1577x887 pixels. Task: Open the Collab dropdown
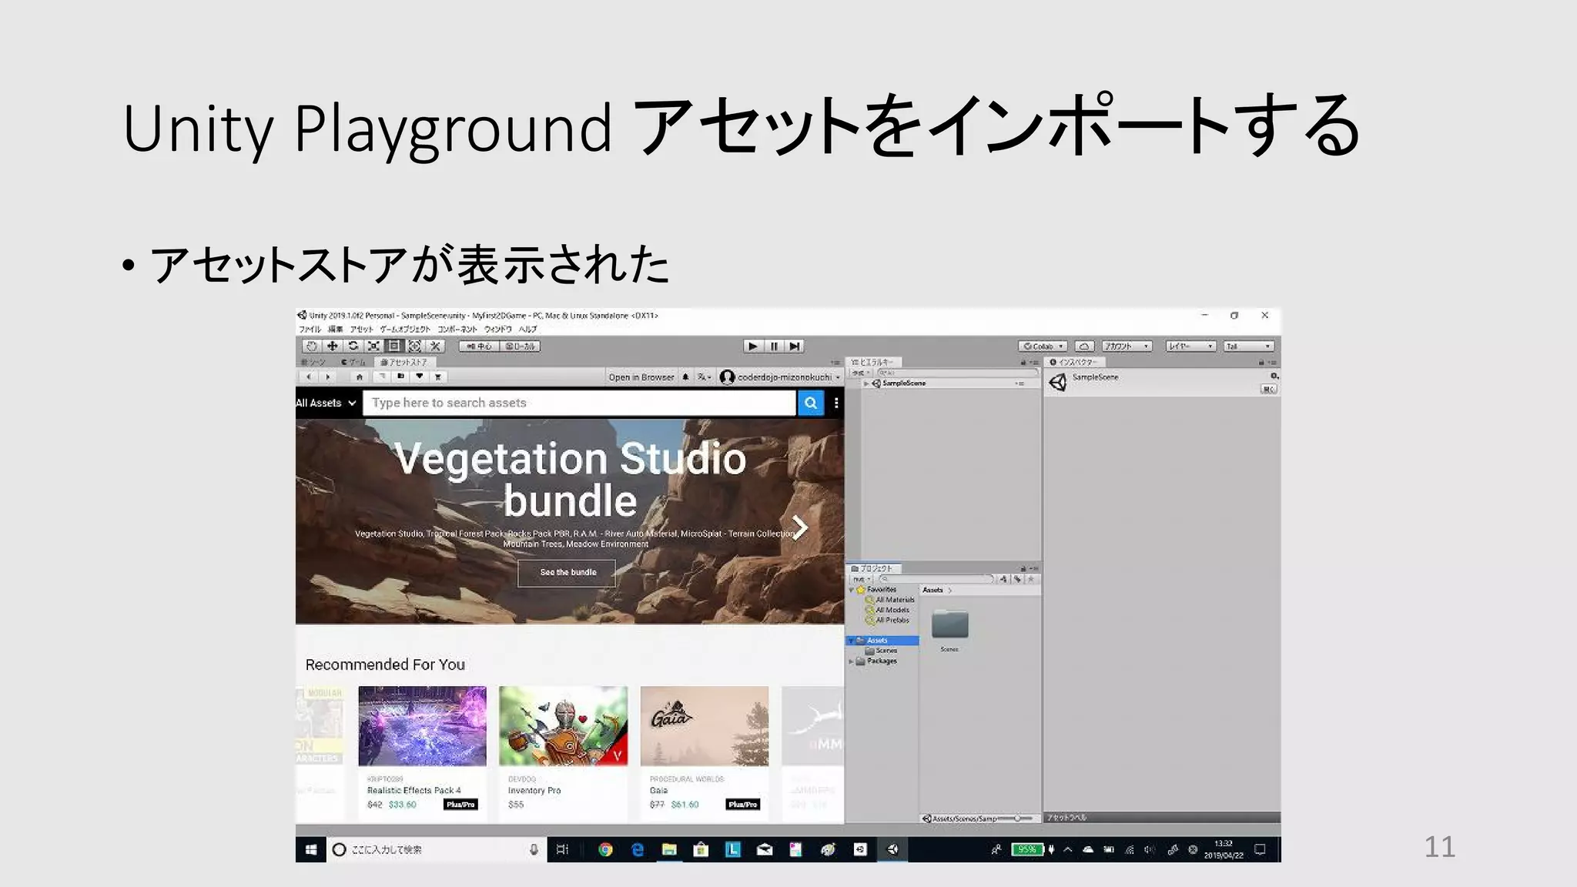pos(1043,346)
